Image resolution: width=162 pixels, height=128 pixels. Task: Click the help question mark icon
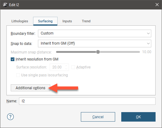tap(10, 117)
